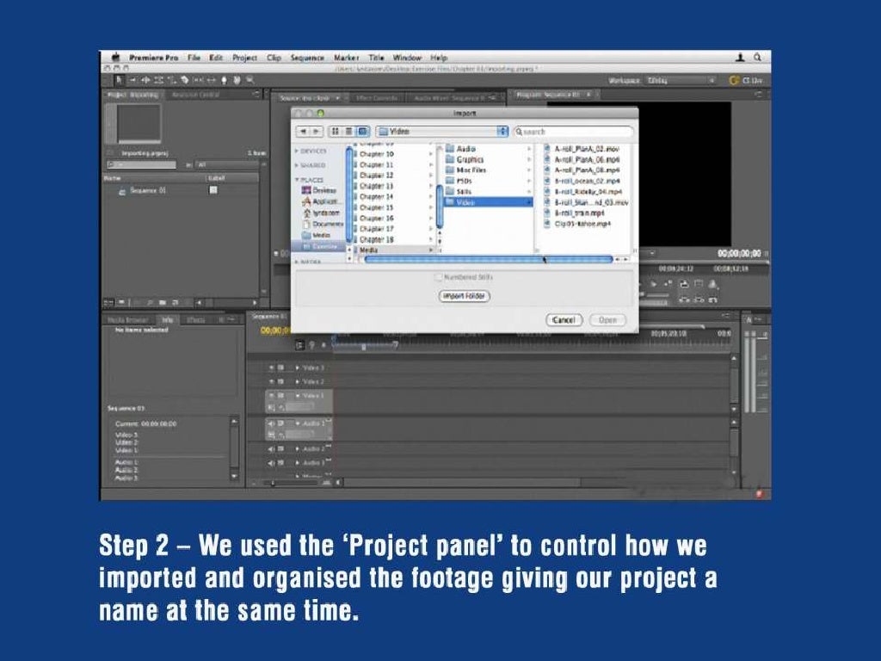The image size is (881, 661).
Task: Mute Audio 3 track speaker toggle
Action: pyautogui.click(x=271, y=463)
